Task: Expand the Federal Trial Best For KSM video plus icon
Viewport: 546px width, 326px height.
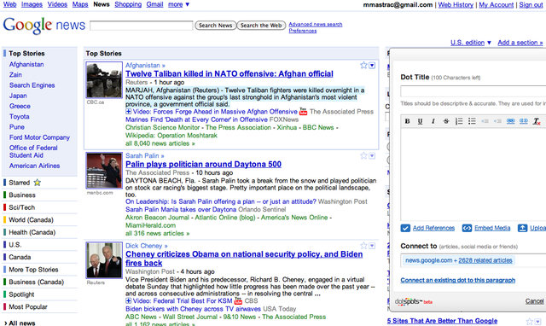Action: [x=129, y=300]
